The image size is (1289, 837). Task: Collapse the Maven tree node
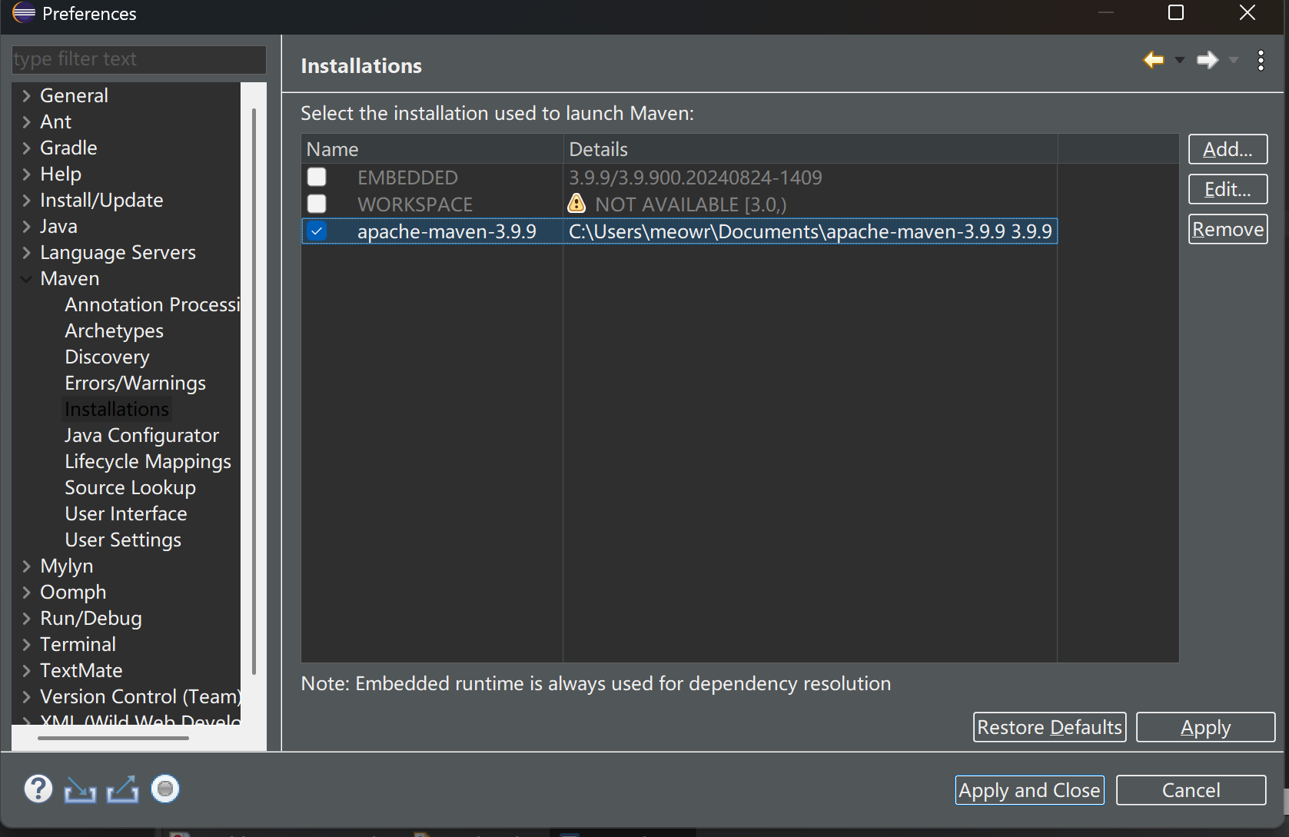click(26, 279)
